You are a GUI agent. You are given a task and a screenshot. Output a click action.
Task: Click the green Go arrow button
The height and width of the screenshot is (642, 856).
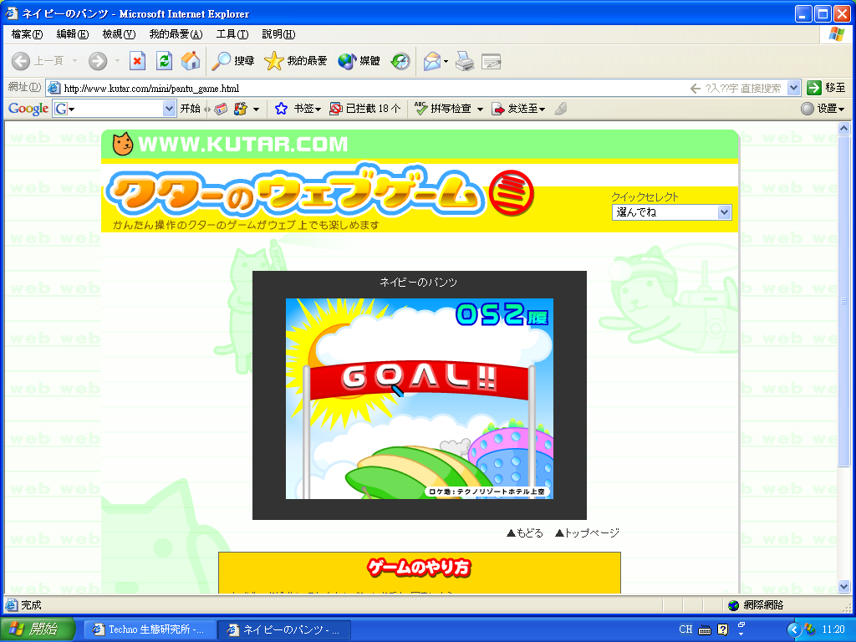tap(814, 87)
